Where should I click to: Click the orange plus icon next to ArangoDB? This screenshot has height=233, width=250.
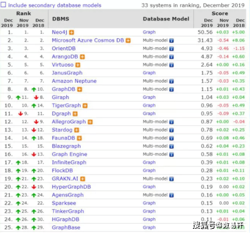(x=82, y=57)
